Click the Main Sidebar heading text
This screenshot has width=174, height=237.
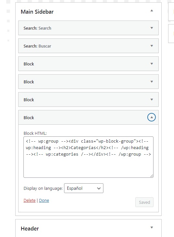37,12
